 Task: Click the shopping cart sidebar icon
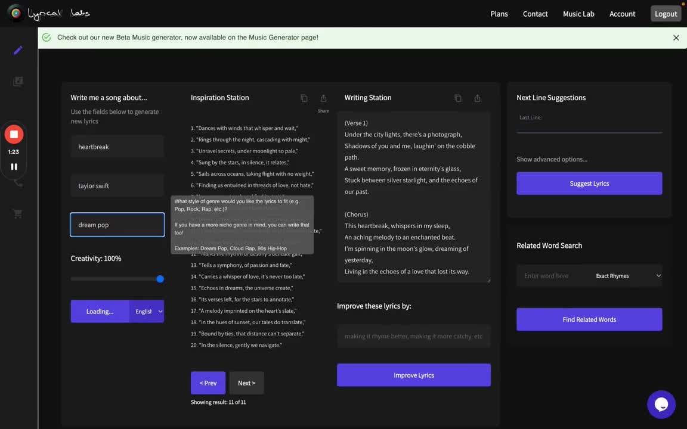(18, 214)
